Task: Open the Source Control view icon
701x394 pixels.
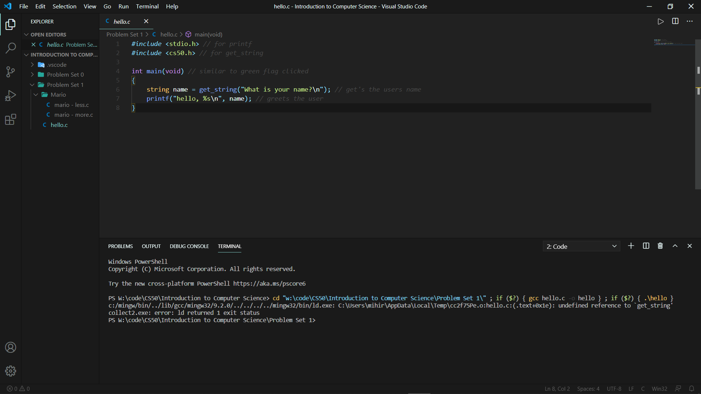Action: tap(11, 72)
